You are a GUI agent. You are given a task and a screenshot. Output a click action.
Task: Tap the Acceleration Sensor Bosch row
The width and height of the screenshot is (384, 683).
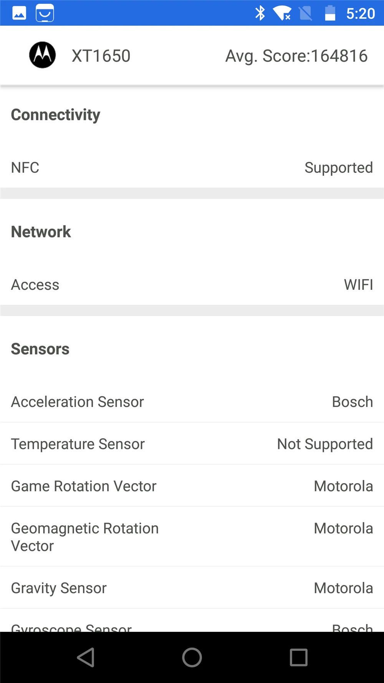coord(192,402)
